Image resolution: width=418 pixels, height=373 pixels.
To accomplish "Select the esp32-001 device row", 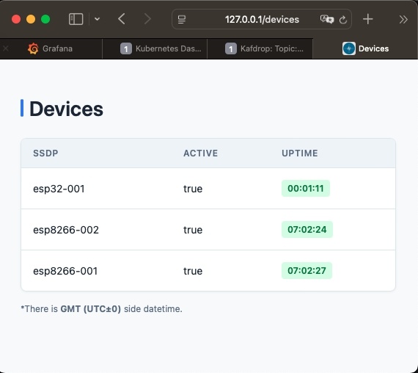I will (208, 189).
